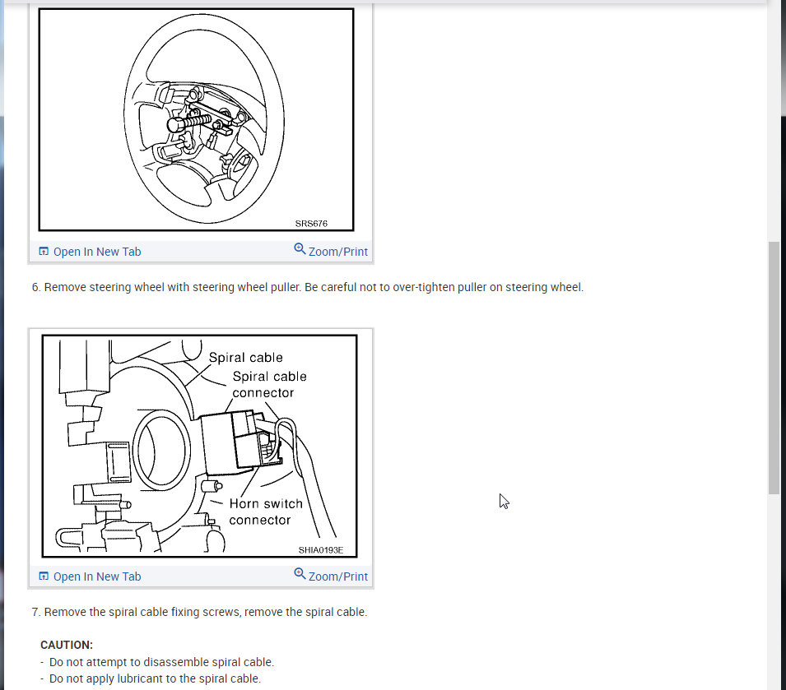The image size is (786, 690).
Task: Click Zoom/Print under spiral cable diagram SHIA0193E
Action: [x=331, y=576]
